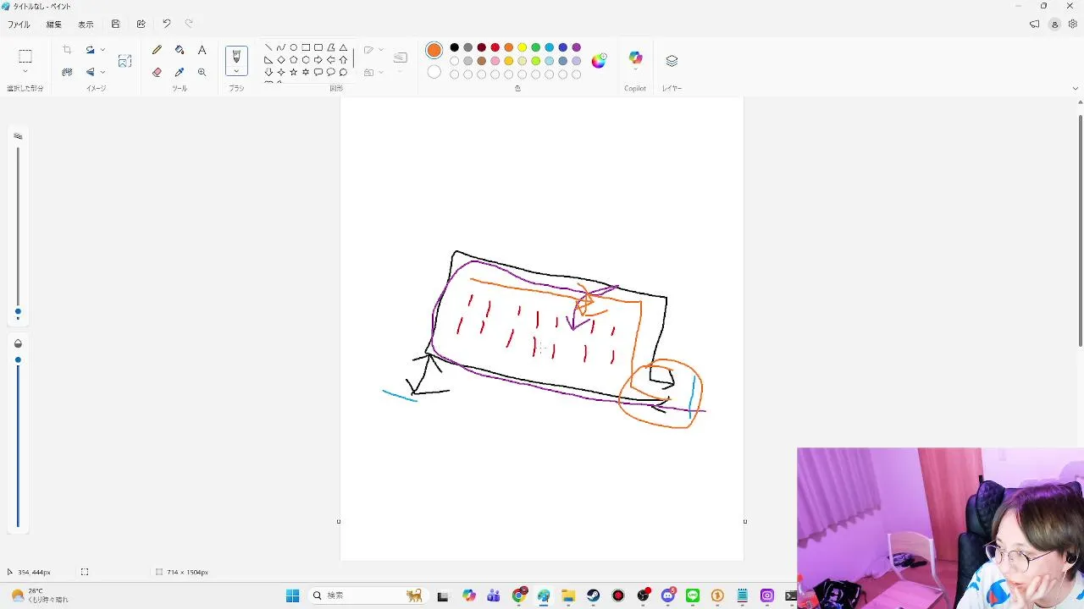Select the rectangular selection tool
1084x609 pixels.
25,57
